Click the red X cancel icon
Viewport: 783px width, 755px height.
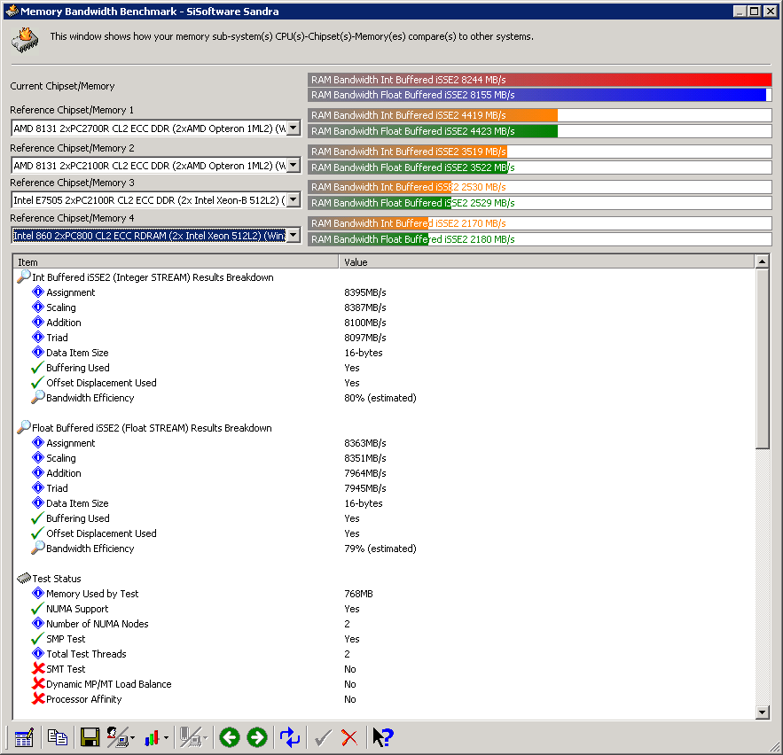click(349, 737)
